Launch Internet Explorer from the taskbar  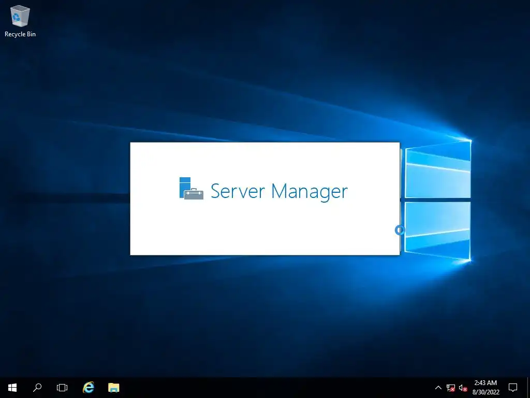coord(89,388)
